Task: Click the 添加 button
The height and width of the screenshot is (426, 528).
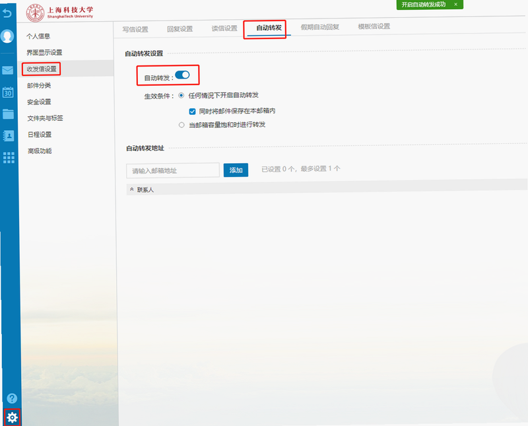Action: point(236,170)
